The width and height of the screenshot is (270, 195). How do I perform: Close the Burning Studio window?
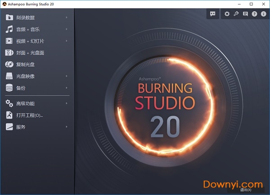pyautogui.click(x=263, y=4)
